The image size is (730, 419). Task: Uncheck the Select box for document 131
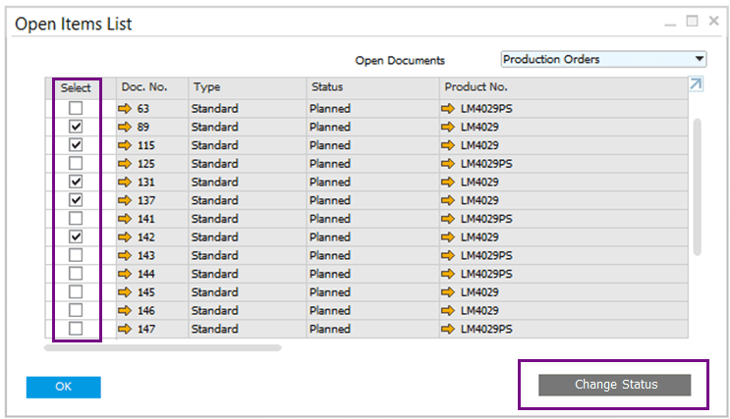click(x=76, y=183)
